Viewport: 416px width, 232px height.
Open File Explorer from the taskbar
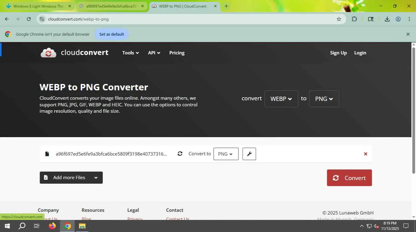pyautogui.click(x=82, y=226)
